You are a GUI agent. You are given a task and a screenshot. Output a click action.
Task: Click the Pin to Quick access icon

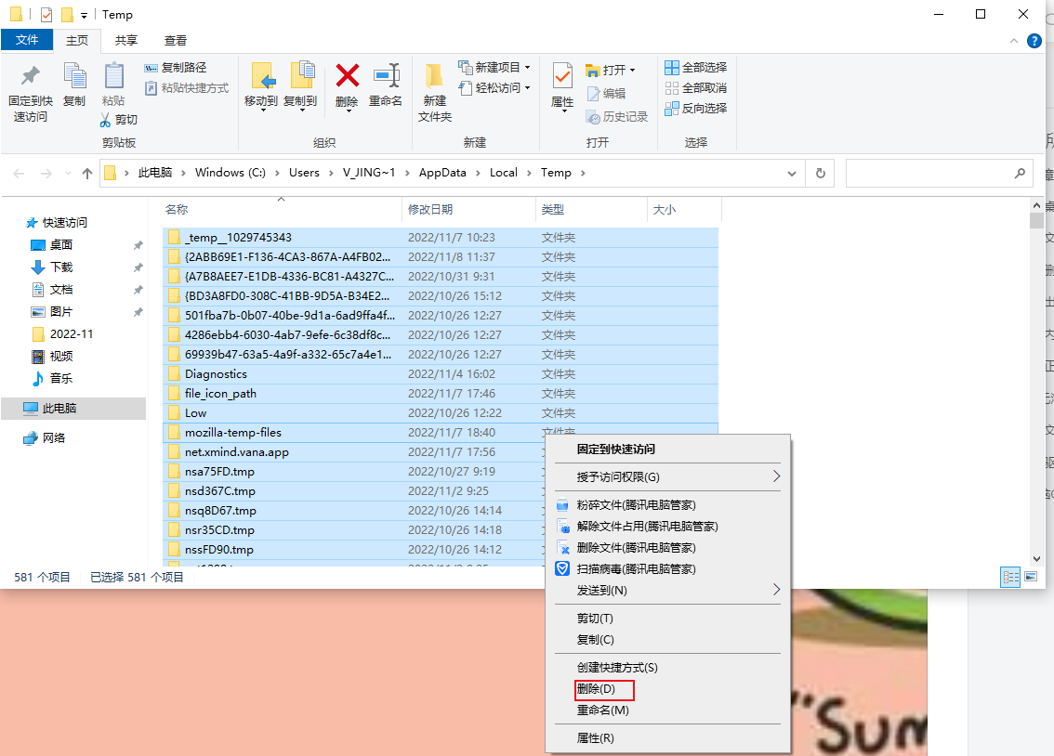coord(31,77)
